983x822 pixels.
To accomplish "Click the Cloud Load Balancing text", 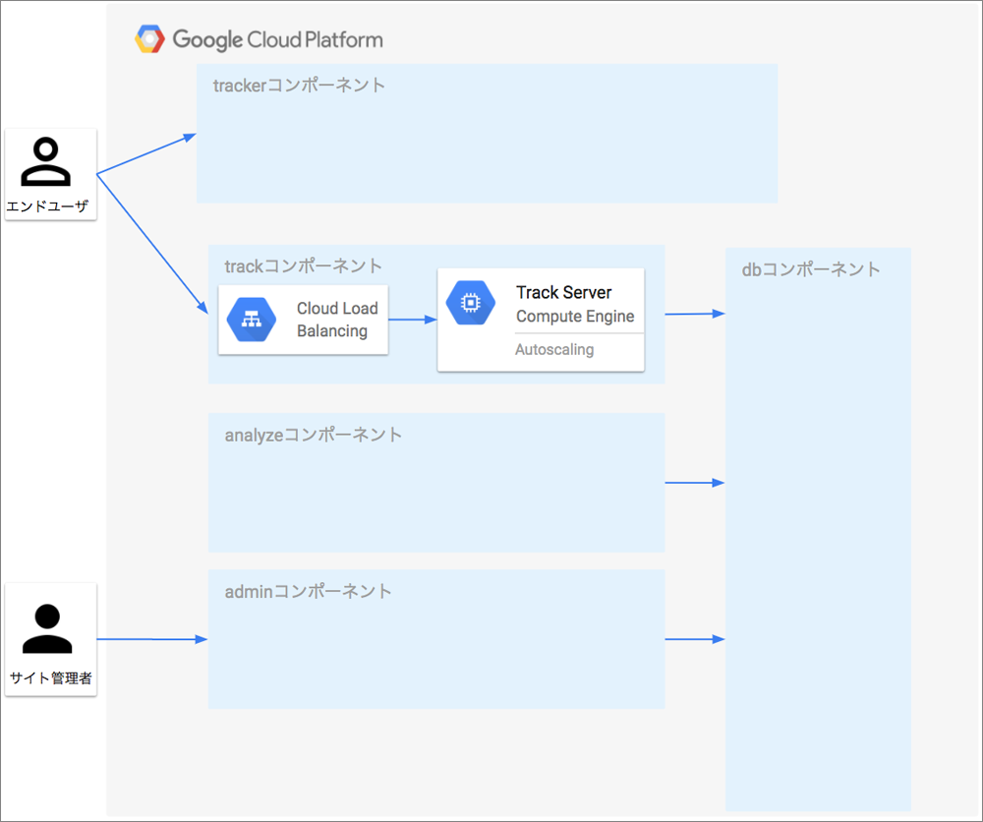I will pyautogui.click(x=337, y=320).
